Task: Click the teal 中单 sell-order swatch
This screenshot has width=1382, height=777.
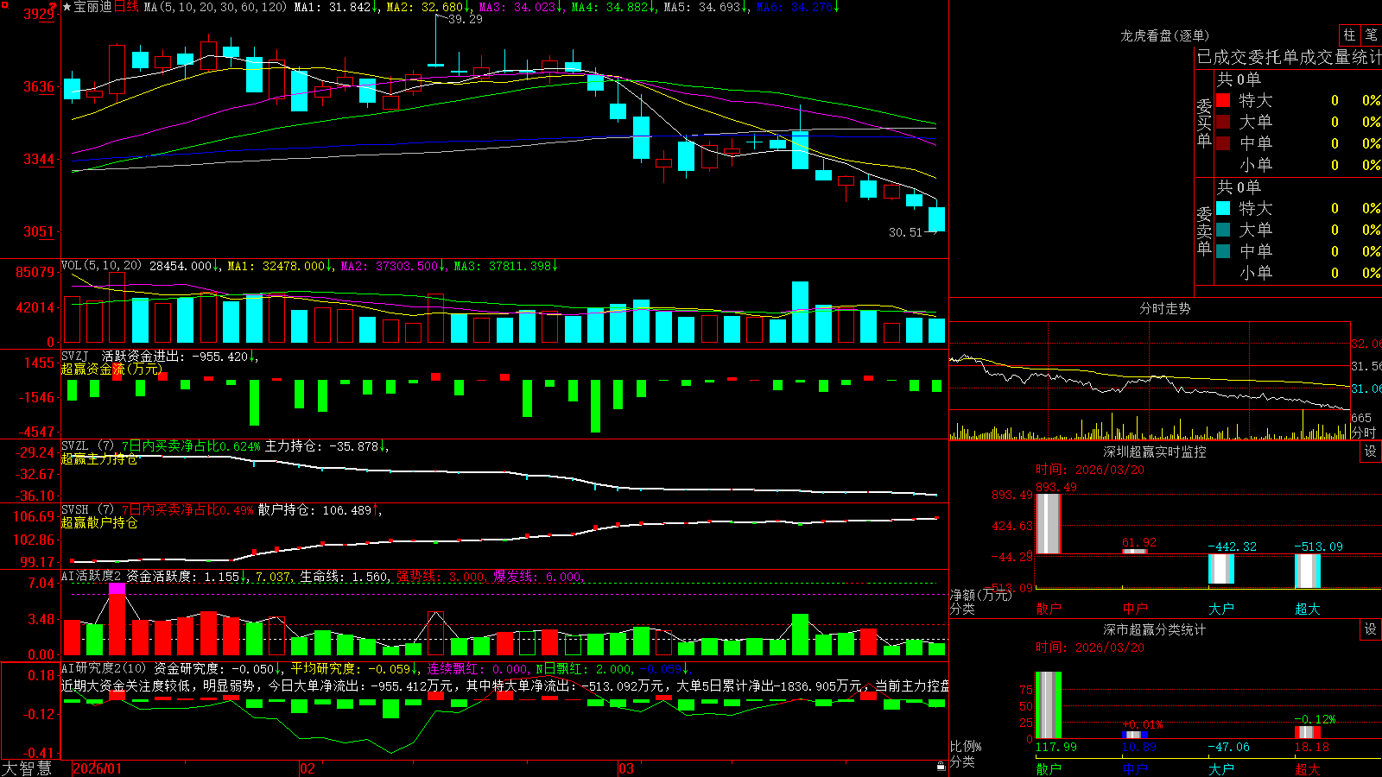Action: pyautogui.click(x=1223, y=251)
